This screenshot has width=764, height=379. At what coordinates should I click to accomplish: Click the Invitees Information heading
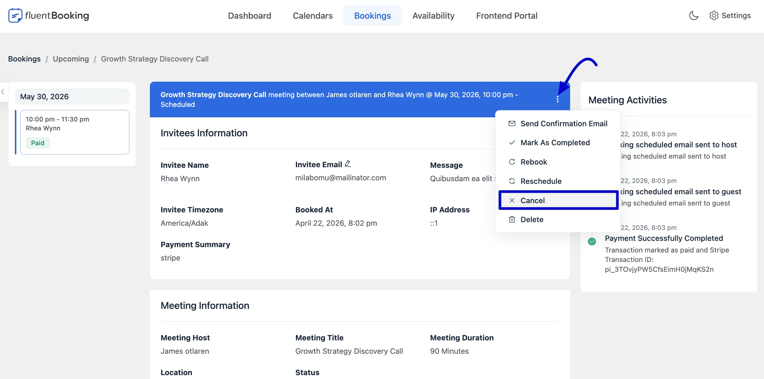point(204,133)
